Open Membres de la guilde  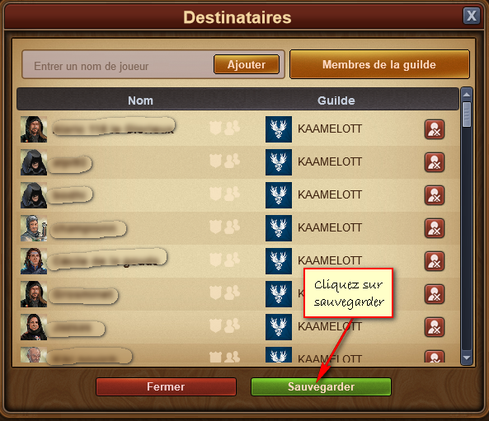pyautogui.click(x=379, y=64)
